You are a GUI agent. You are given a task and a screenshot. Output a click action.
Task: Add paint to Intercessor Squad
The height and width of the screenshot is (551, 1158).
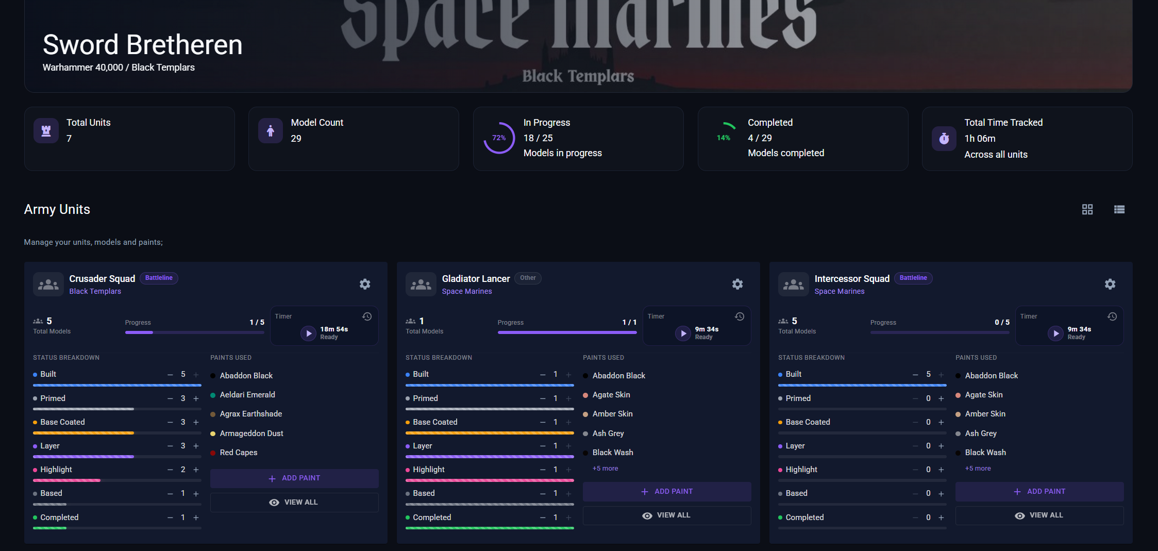pos(1039,492)
